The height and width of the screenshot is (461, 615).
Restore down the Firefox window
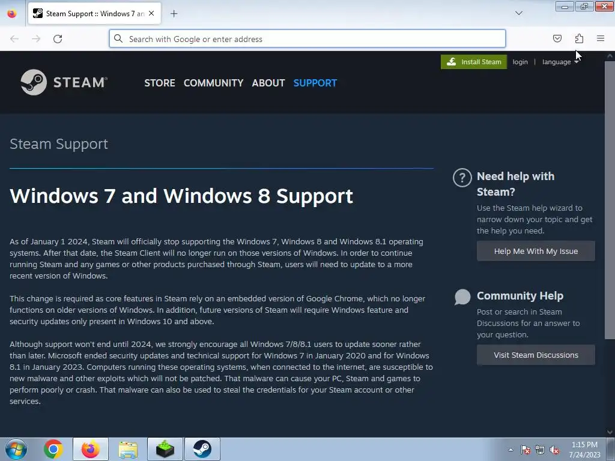[x=584, y=6]
